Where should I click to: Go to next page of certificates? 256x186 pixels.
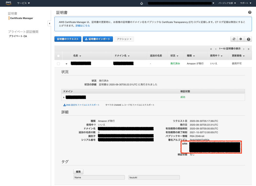point(244,49)
